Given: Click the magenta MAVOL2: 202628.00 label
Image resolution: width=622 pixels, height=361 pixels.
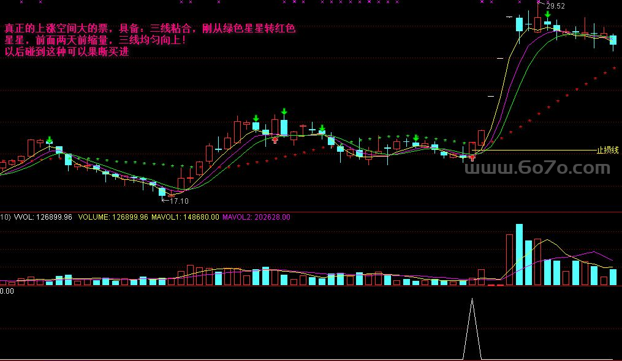Looking at the screenshot, I should click(x=256, y=217).
